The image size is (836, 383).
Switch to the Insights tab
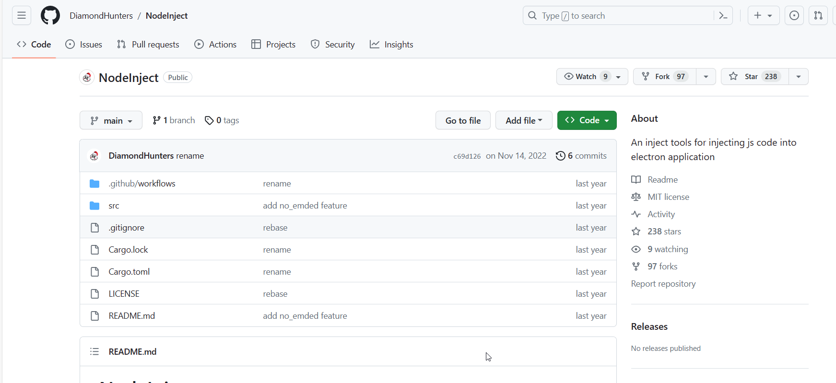391,45
